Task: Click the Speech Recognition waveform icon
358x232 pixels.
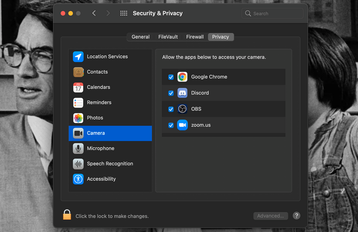Action: pyautogui.click(x=78, y=164)
